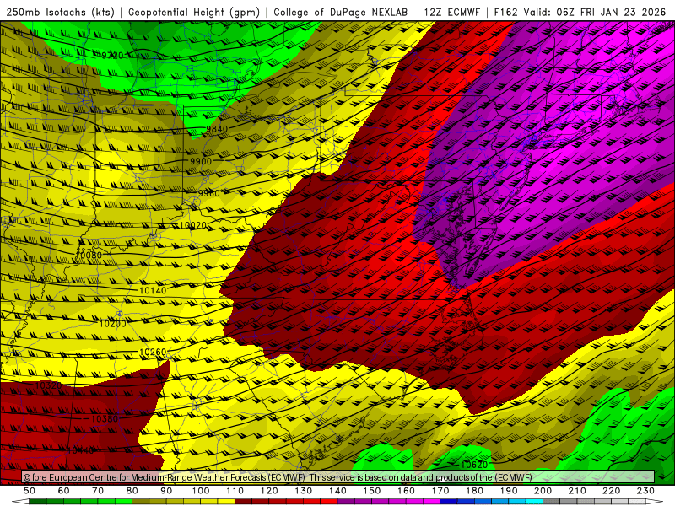Click the 90 value on the color scale
Screen dimensions: 675x506
click(166, 491)
